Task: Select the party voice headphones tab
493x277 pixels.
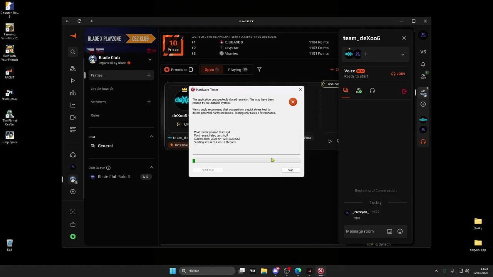Action: 372,91
